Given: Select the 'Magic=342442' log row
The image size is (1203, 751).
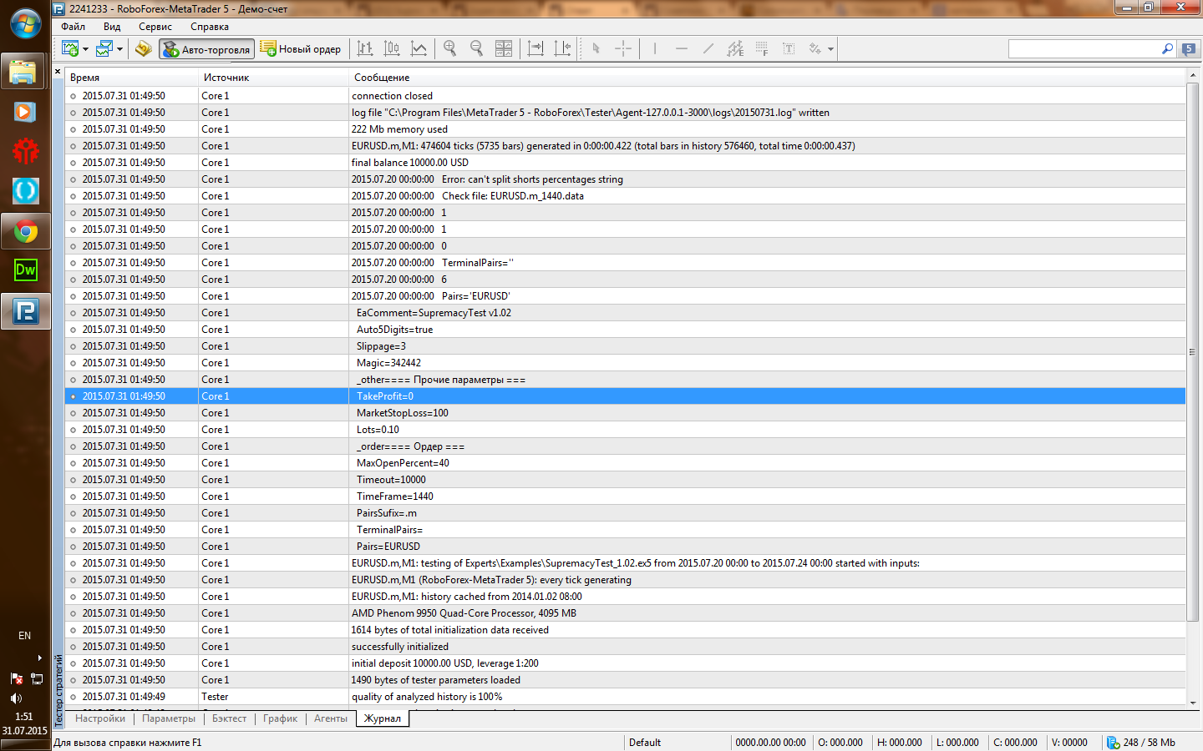Looking at the screenshot, I should (x=626, y=363).
